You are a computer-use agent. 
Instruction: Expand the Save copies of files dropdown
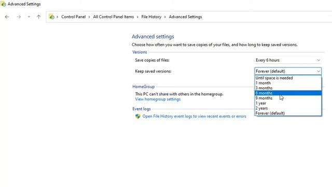pyautogui.click(x=288, y=60)
